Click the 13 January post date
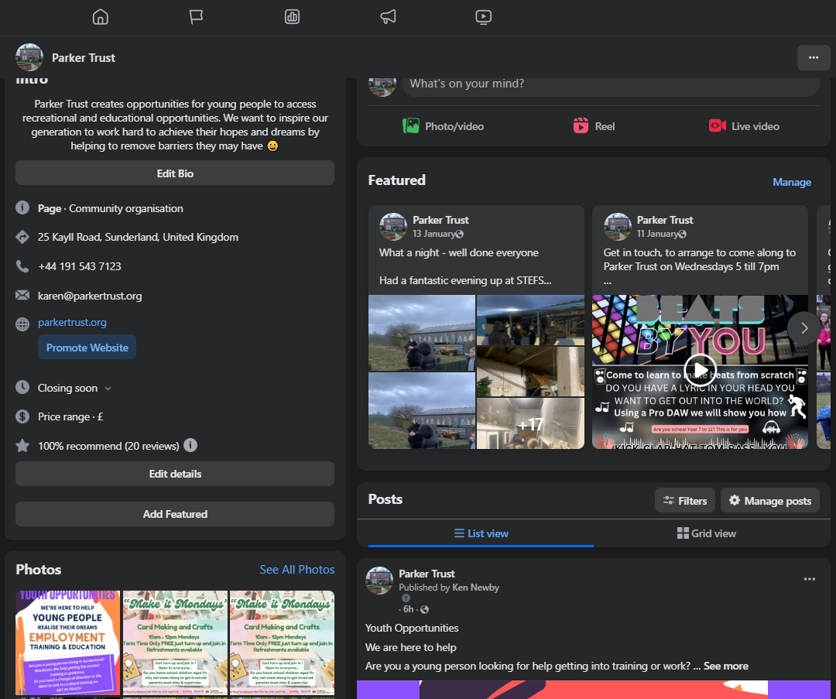836x699 pixels. 433,234
